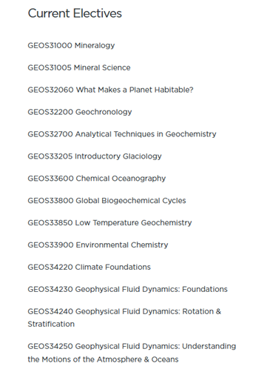Click 'the Motions of the Atmosphere & Oceans' line

tap(103, 359)
